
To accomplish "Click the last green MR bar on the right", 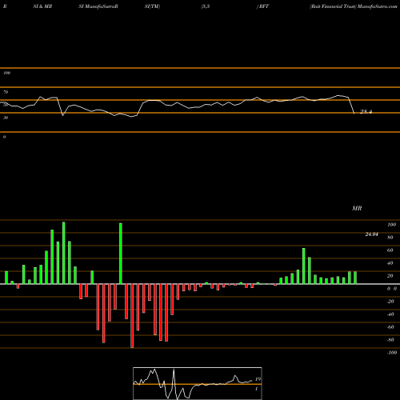I will pyautogui.click(x=355, y=278).
